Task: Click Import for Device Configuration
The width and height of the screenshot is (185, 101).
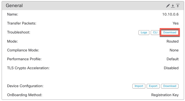Action: pos(139,86)
